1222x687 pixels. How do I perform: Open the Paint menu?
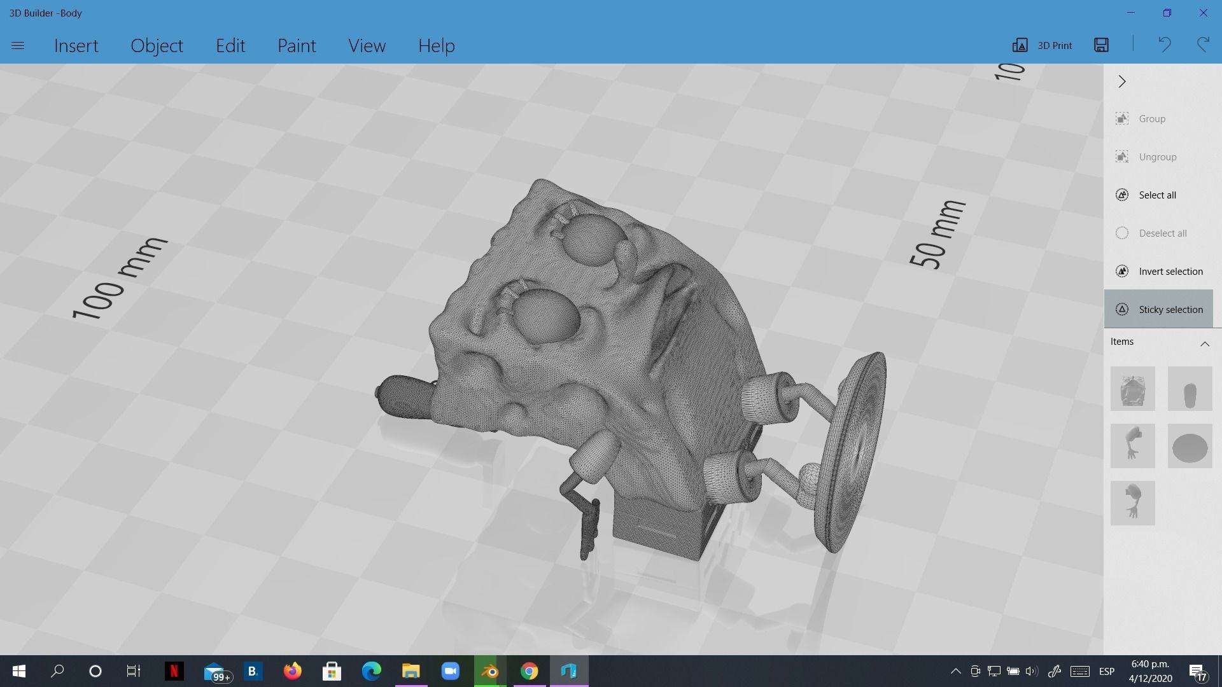[297, 46]
